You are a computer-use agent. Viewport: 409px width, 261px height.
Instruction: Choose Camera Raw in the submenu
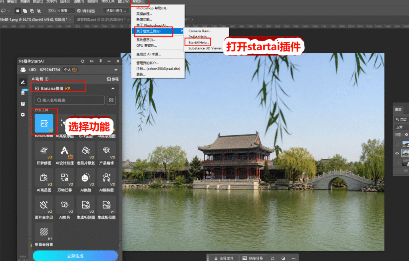tap(200, 31)
